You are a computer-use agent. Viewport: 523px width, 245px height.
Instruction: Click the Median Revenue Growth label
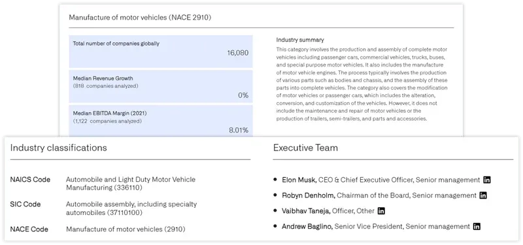[x=103, y=78]
